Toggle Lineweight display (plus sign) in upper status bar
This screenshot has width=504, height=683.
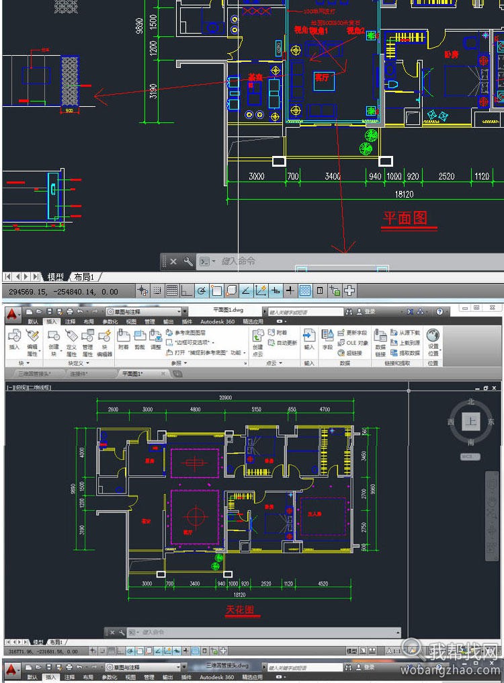pyautogui.click(x=290, y=290)
